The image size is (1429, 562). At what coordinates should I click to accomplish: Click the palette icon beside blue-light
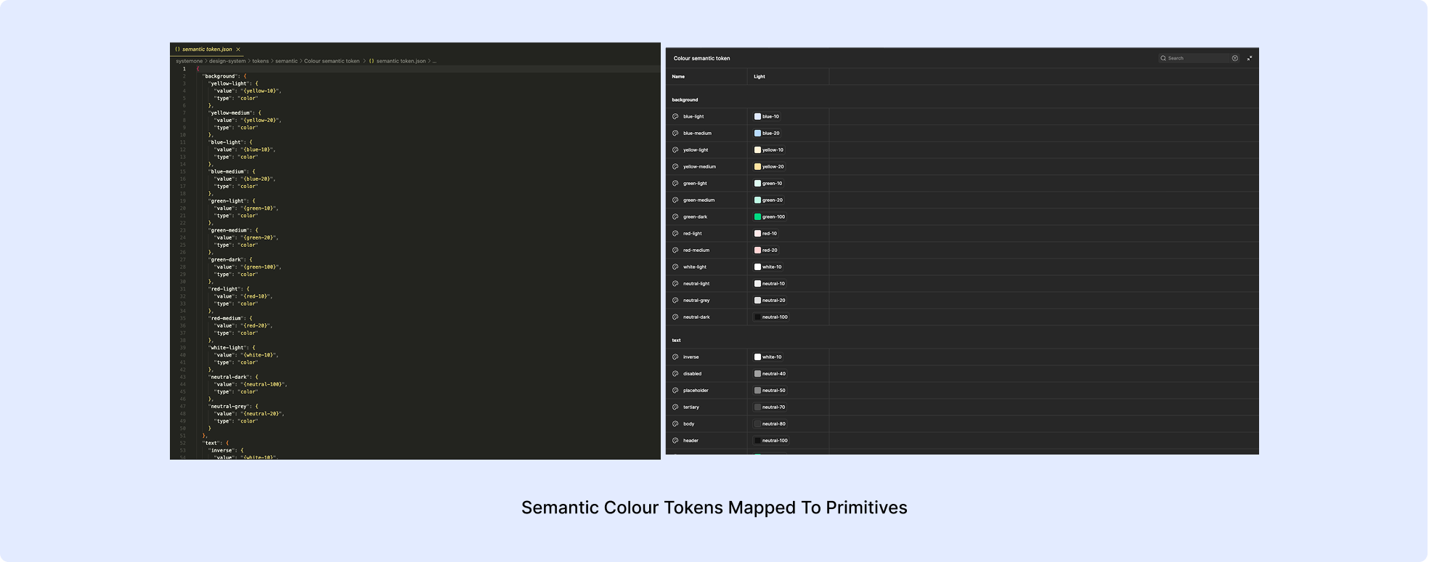(x=675, y=116)
